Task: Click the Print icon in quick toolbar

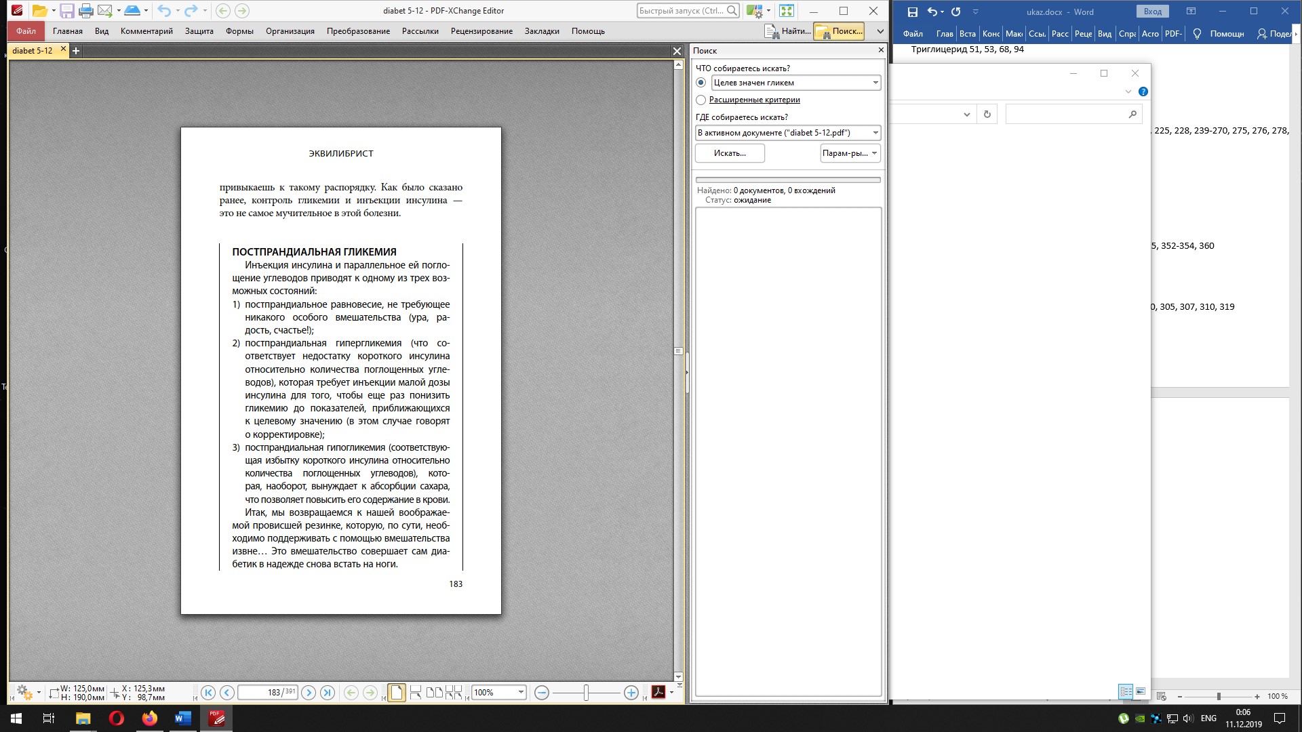Action: click(x=85, y=11)
